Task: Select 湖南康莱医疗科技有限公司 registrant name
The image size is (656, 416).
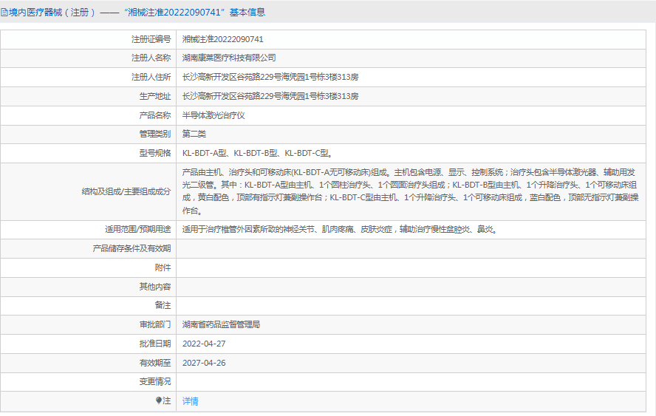Action: 229,58
